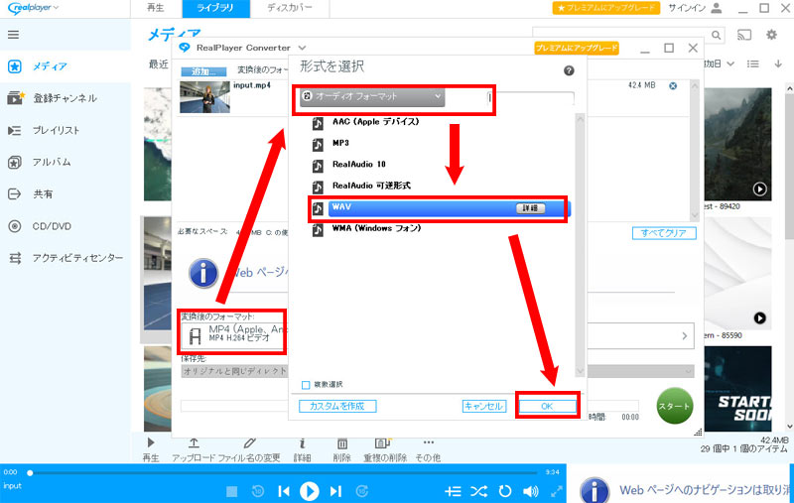Skip to the next track

pyautogui.click(x=335, y=490)
